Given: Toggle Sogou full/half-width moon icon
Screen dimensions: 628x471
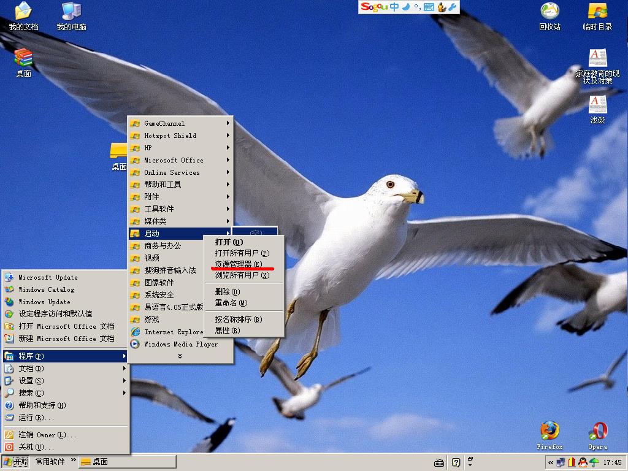Looking at the screenshot, I should click(406, 7).
